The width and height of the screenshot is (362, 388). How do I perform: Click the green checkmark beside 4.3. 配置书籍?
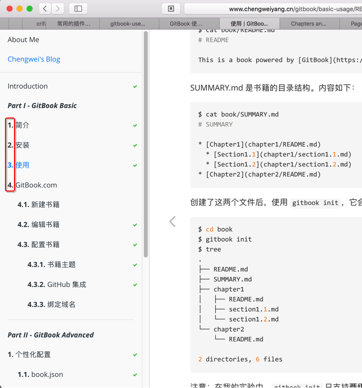(x=135, y=245)
